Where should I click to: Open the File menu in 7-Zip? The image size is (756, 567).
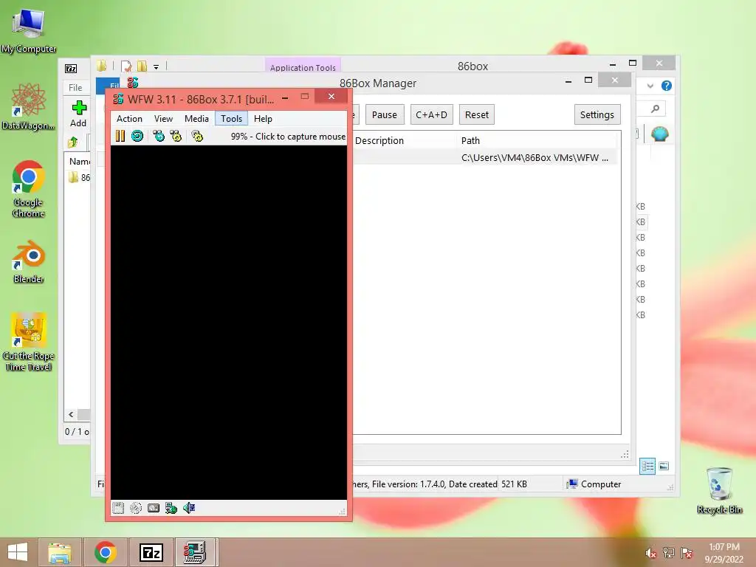(x=75, y=87)
